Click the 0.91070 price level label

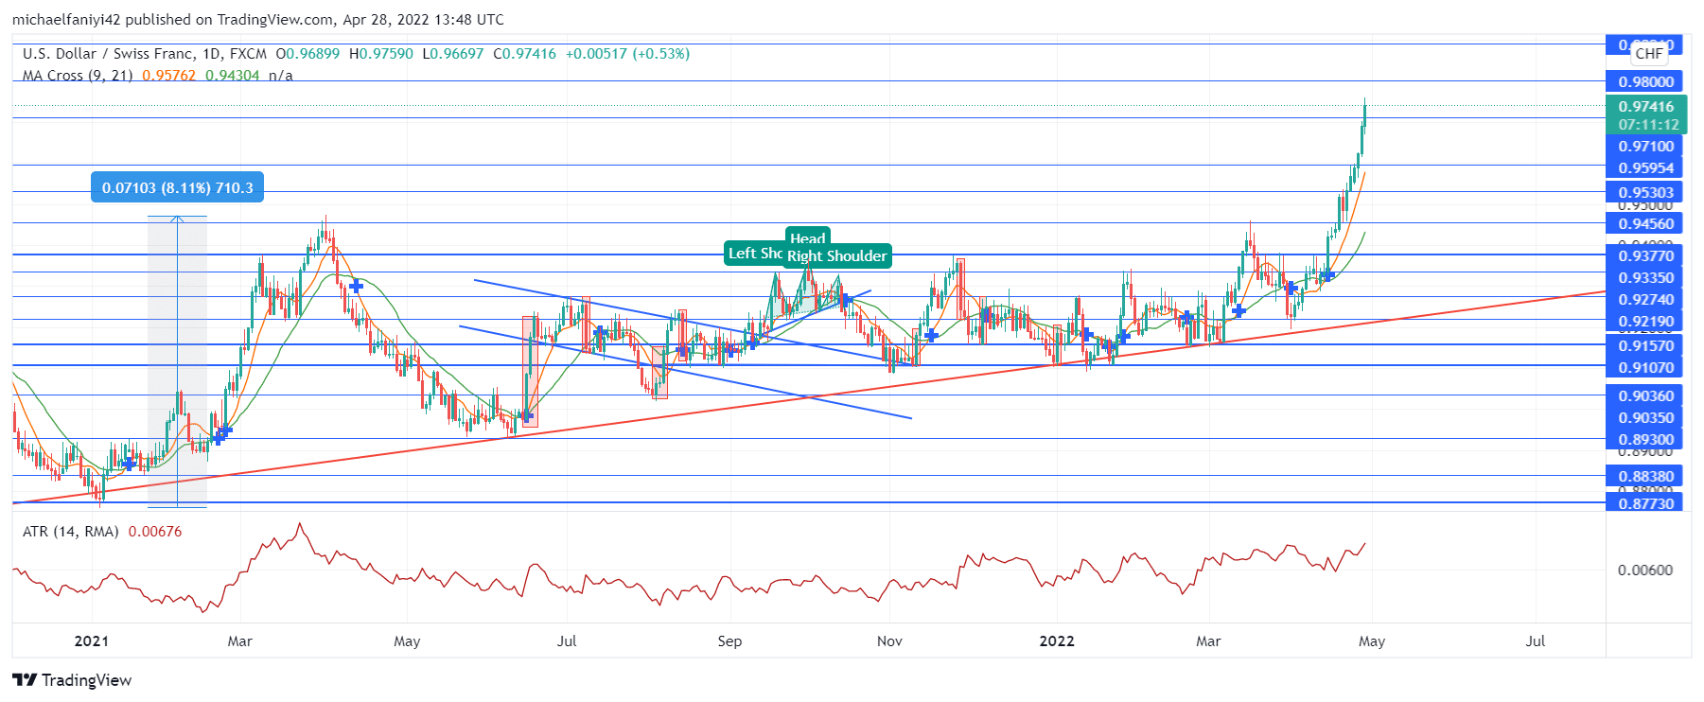point(1646,367)
